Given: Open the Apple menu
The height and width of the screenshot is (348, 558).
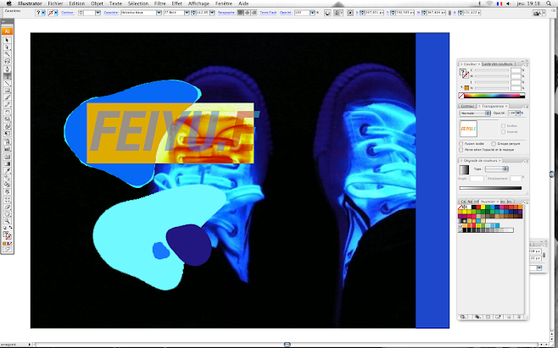Looking at the screenshot, I should click(x=8, y=3).
